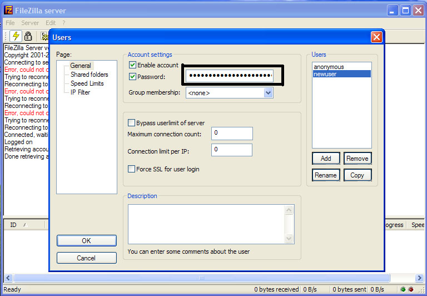
Task: Maximize the FileZilla server window
Action: [x=405, y=11]
